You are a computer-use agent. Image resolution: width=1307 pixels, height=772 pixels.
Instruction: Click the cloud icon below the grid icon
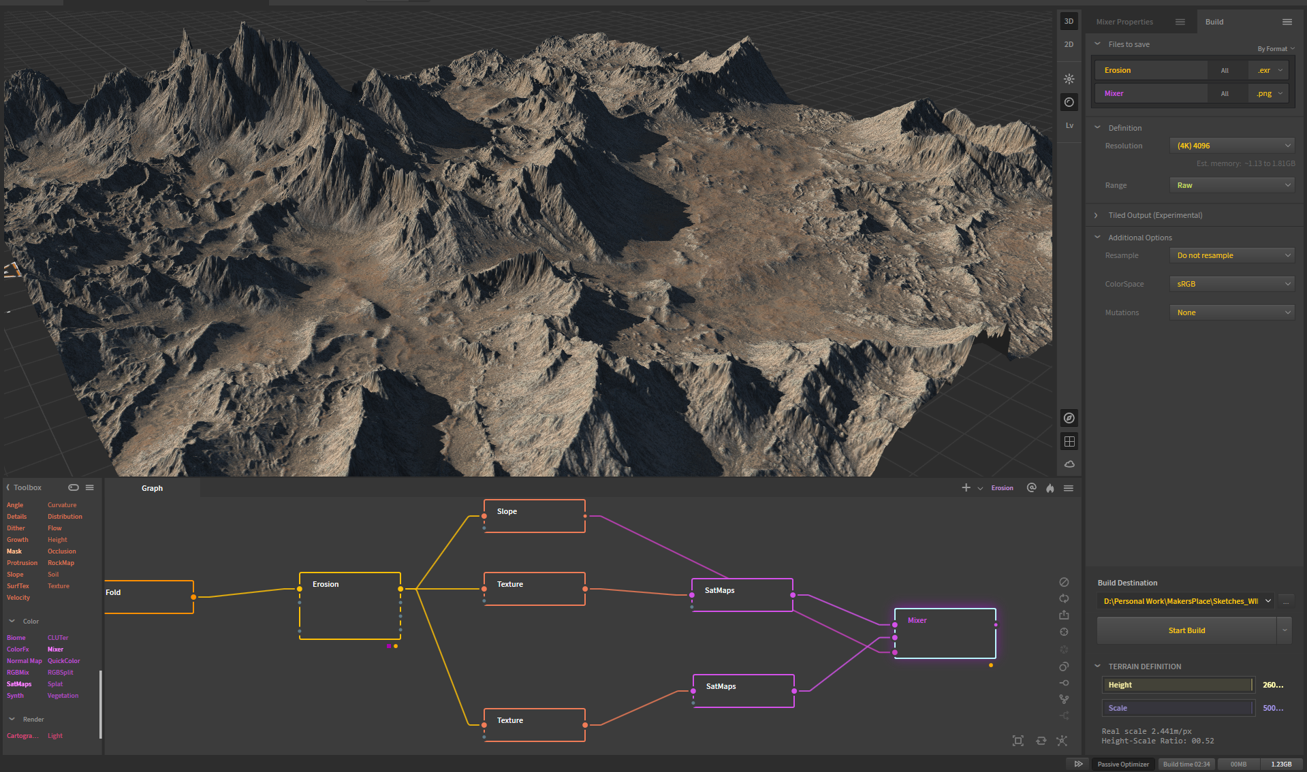point(1069,464)
